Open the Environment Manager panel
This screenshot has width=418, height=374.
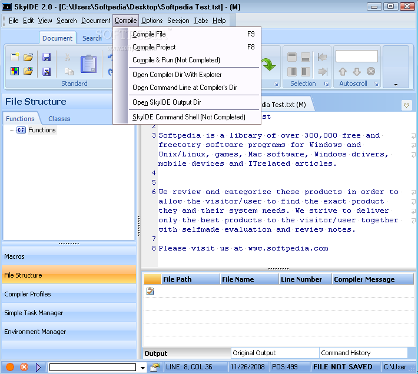[x=69, y=332]
